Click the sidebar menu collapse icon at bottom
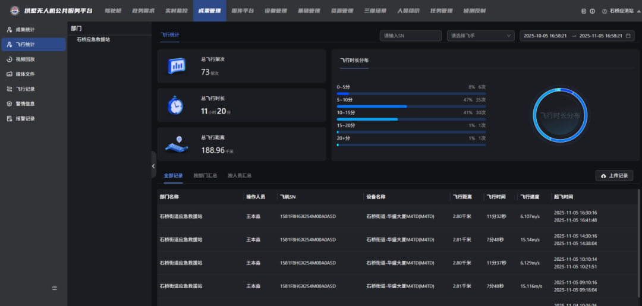Viewport: 642px width, 306px height. tap(55, 288)
